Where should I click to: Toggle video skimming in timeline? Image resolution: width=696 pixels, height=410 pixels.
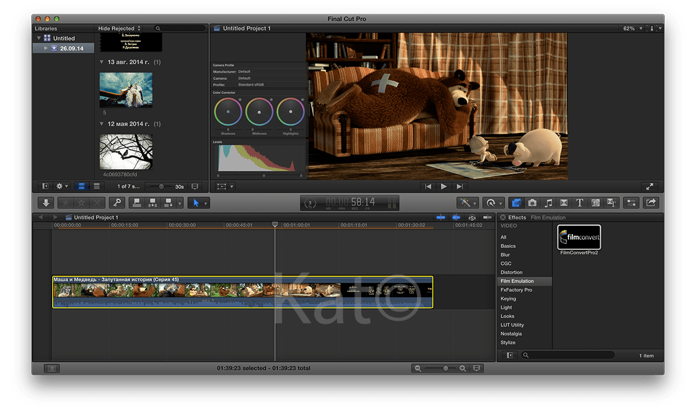tap(441, 218)
